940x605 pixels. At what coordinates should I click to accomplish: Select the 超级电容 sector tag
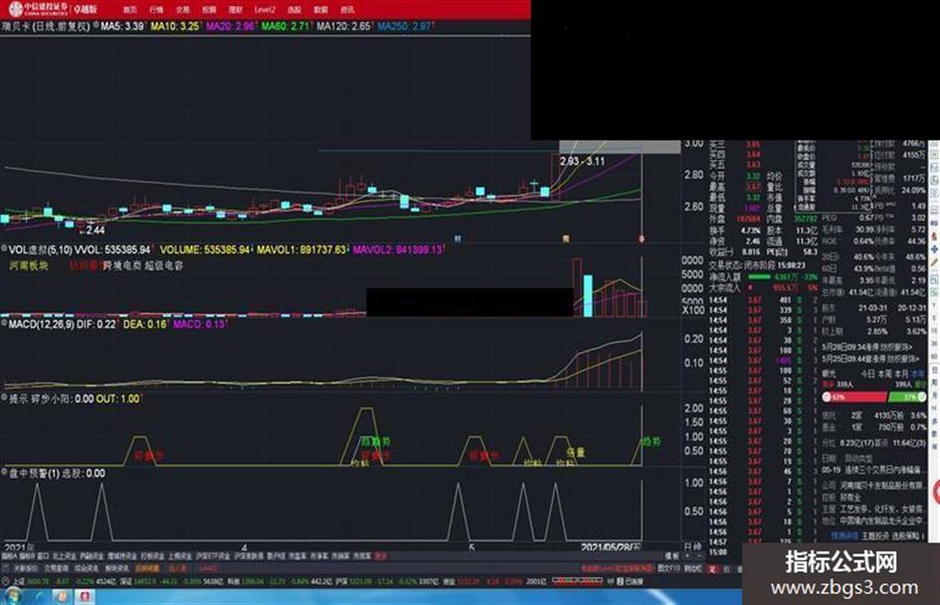tap(164, 265)
